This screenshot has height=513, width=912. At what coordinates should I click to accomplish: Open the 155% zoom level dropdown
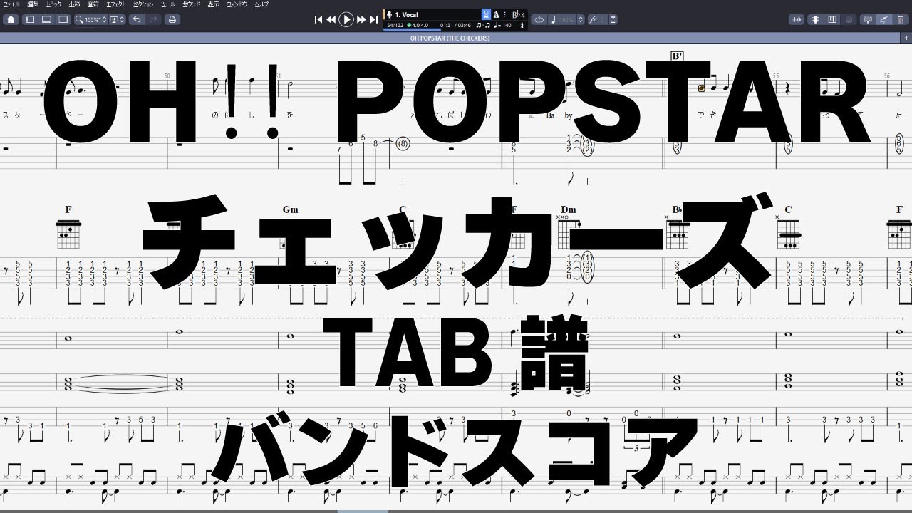[x=91, y=19]
